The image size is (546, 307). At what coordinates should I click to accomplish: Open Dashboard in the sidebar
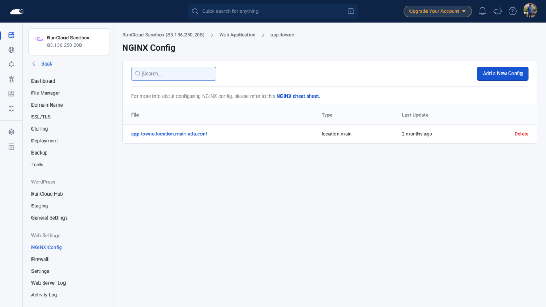[x=43, y=81]
